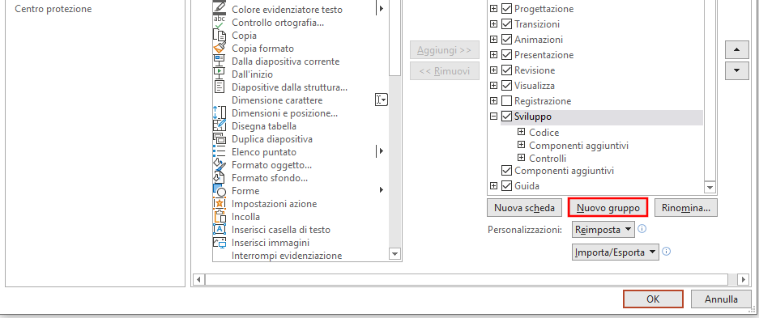
Task: Click the Nuovo gruppo button
Action: 608,208
